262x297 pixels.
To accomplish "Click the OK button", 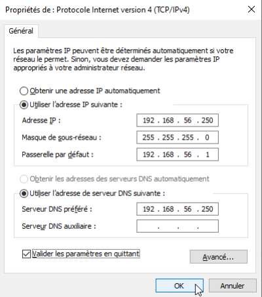I will pyautogui.click(x=179, y=286).
